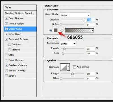113x102 pixels.
Task: Click the Noise slider handle
Action: (61, 25)
